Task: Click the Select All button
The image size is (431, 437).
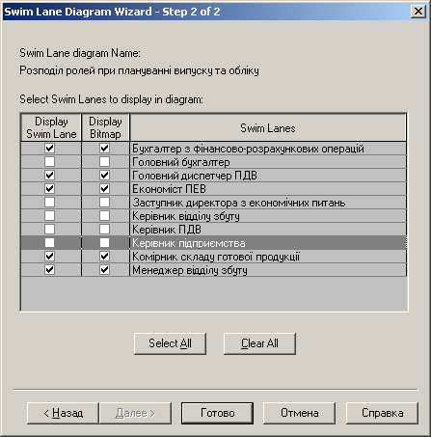Action: [x=170, y=343]
